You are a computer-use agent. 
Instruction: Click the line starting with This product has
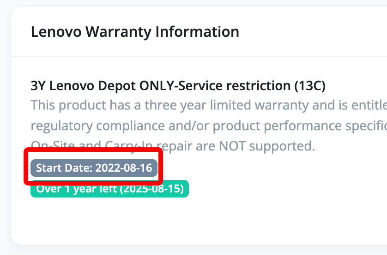point(208,105)
